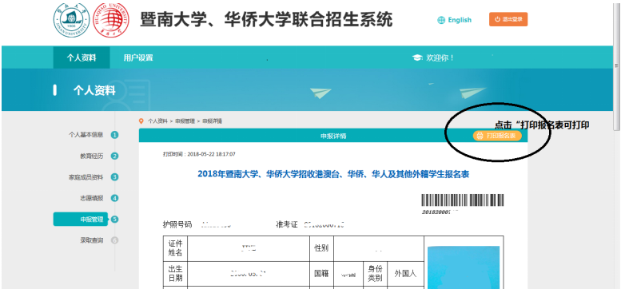Click the barcode image on the form
The height and width of the screenshot is (289, 621).
click(x=463, y=200)
